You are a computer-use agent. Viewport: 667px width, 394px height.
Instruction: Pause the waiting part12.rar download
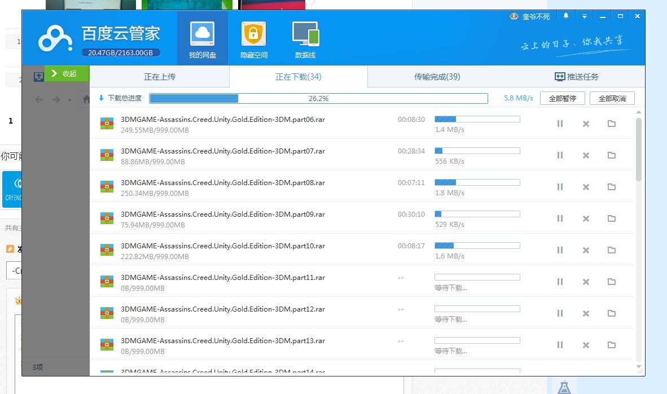point(560,313)
